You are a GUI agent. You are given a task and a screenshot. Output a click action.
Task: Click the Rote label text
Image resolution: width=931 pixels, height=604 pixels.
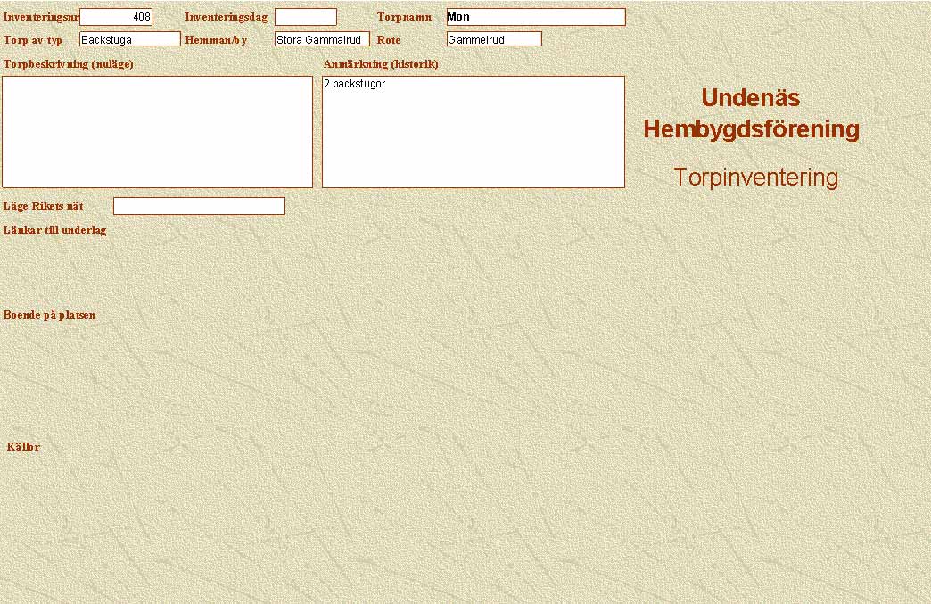click(389, 40)
